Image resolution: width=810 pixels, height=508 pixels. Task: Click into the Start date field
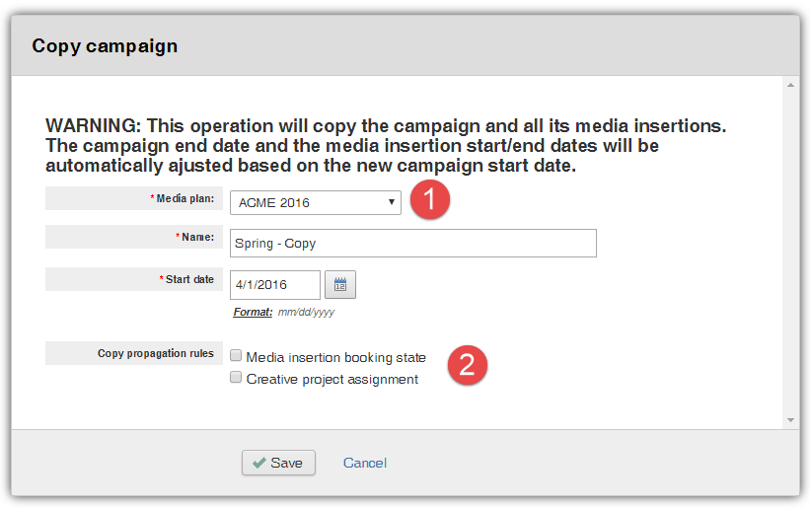275,285
